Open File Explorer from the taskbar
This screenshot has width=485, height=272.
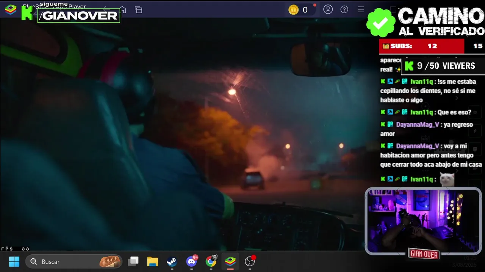152,261
